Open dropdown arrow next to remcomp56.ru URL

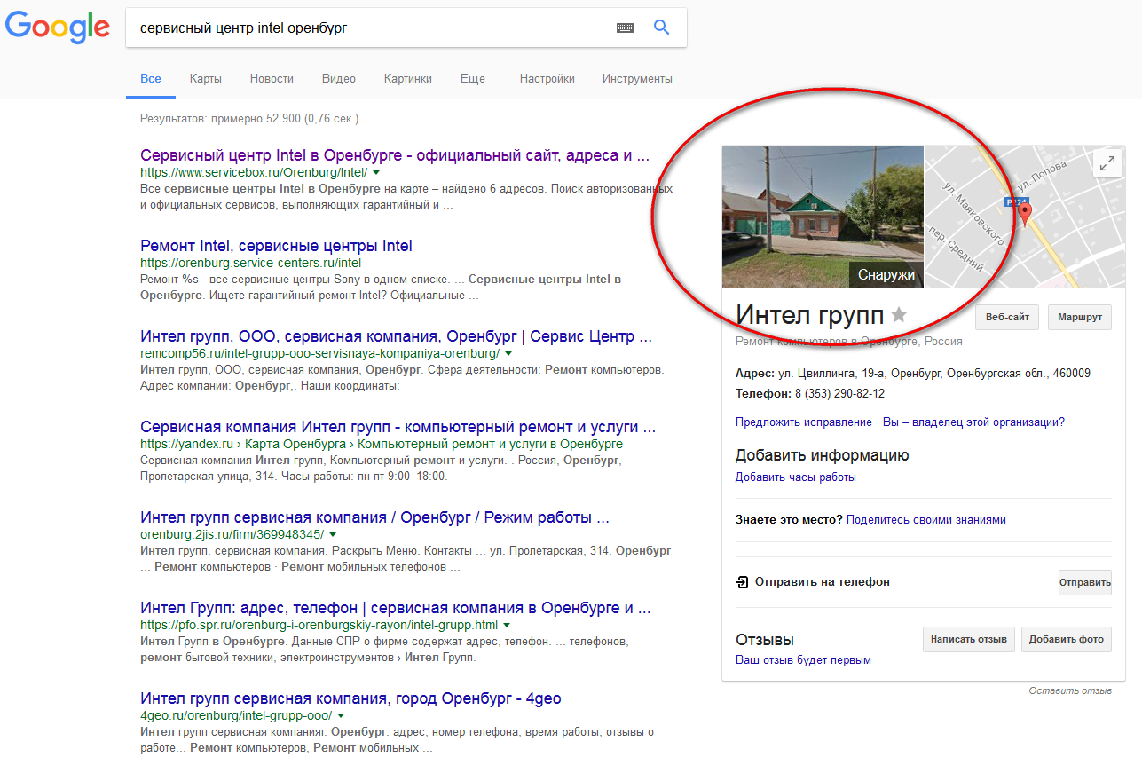(x=508, y=353)
